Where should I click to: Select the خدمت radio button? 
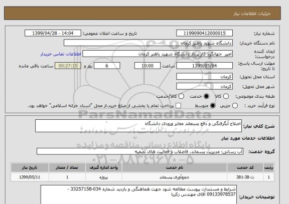click(x=206, y=96)
